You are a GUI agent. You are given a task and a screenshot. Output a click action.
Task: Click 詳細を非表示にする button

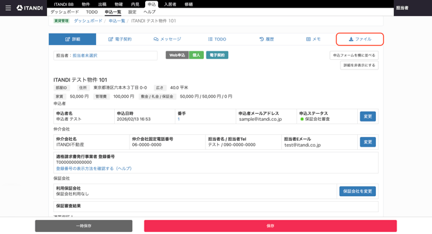click(359, 66)
